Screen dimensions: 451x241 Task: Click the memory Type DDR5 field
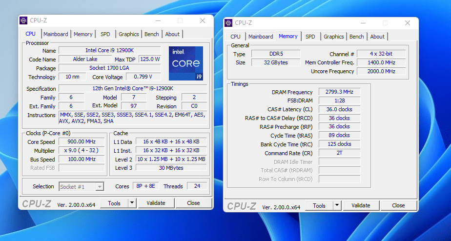pos(276,54)
